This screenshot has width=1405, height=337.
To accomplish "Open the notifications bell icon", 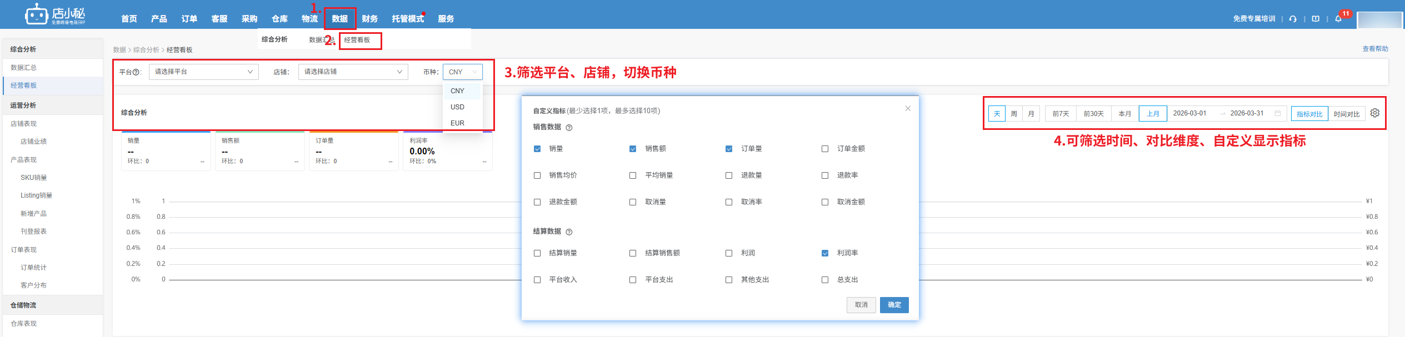I will click(1338, 19).
